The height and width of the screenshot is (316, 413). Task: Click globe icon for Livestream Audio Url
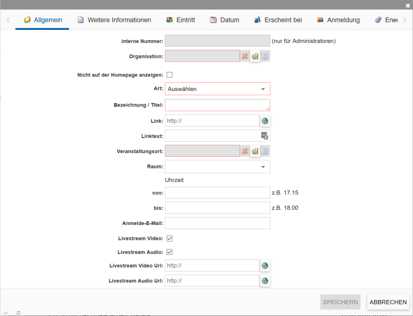tap(265, 281)
